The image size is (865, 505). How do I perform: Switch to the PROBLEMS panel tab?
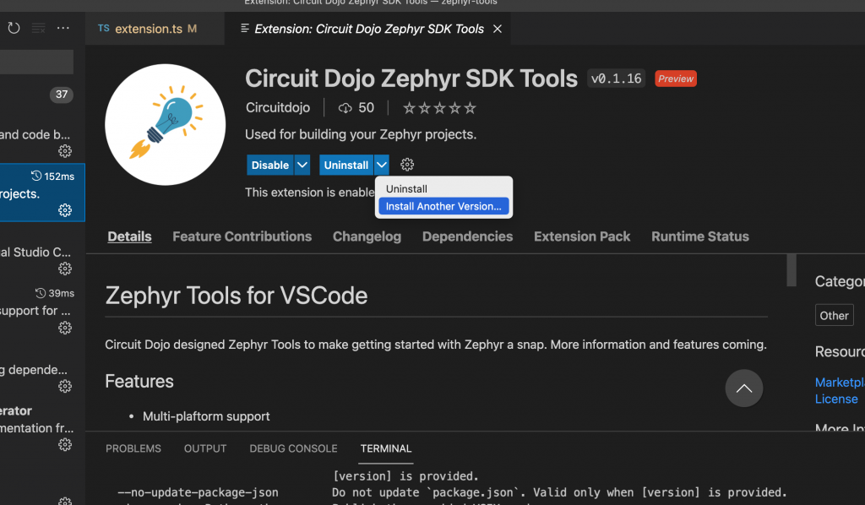(x=133, y=448)
